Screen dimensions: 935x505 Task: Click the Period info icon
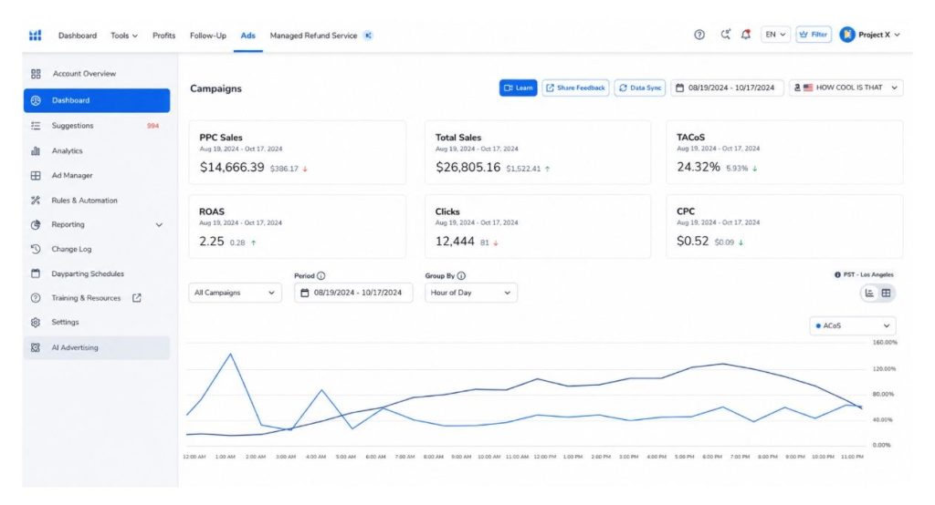(x=321, y=275)
